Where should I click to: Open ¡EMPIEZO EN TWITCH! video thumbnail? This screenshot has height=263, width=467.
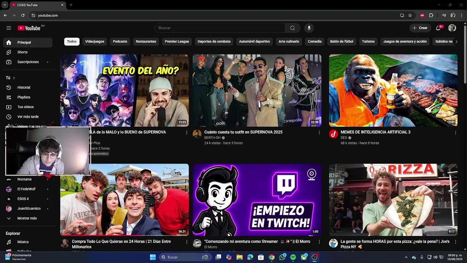(x=257, y=200)
